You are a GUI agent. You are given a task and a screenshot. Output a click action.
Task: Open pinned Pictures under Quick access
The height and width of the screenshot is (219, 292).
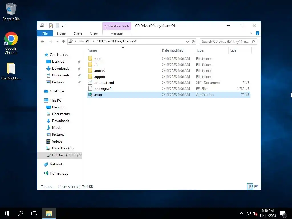[58, 82]
